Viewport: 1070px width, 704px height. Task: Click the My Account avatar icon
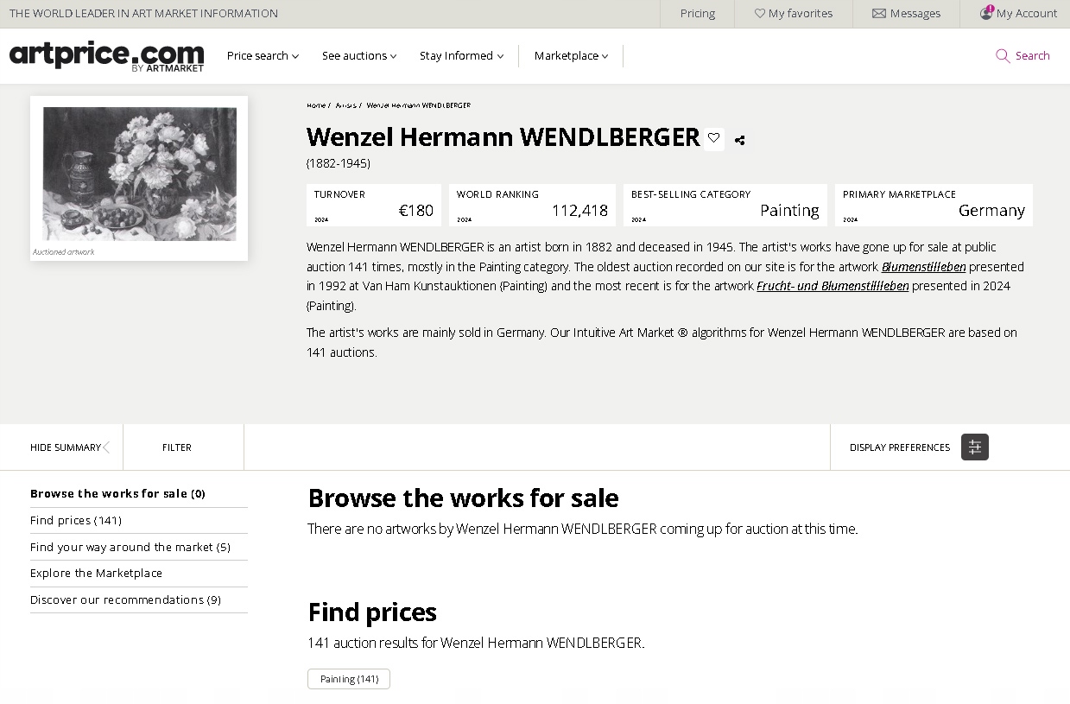pos(986,14)
